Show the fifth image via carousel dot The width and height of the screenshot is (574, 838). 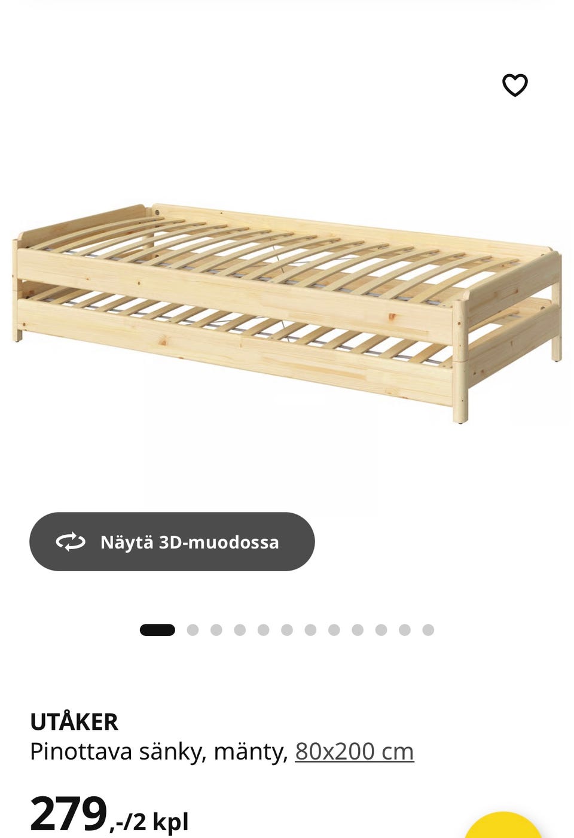(x=264, y=630)
